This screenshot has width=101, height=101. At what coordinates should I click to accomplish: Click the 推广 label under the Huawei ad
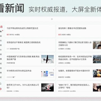pos(14,77)
